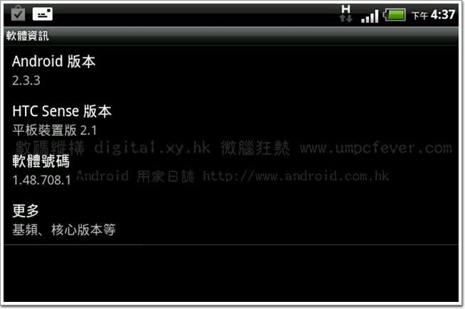Tap the 4:37 clock in status bar
This screenshot has width=465, height=309.
click(x=443, y=14)
